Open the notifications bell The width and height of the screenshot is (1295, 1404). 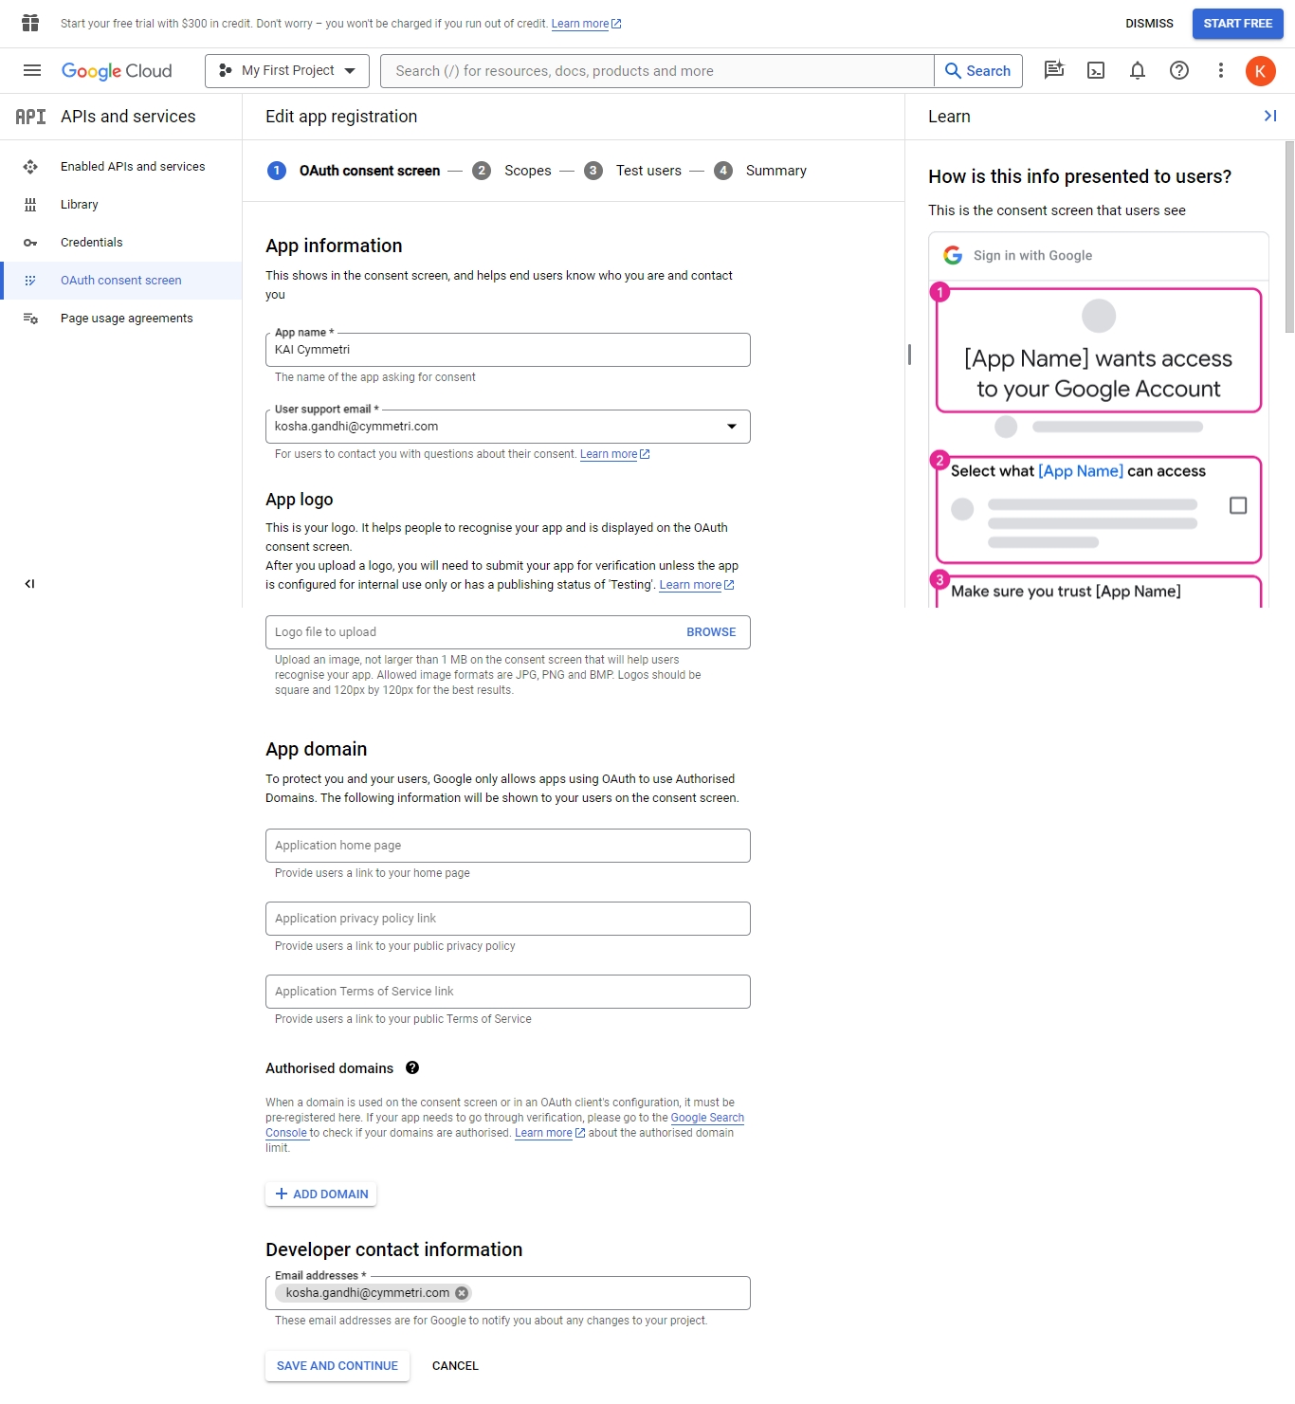[1138, 70]
